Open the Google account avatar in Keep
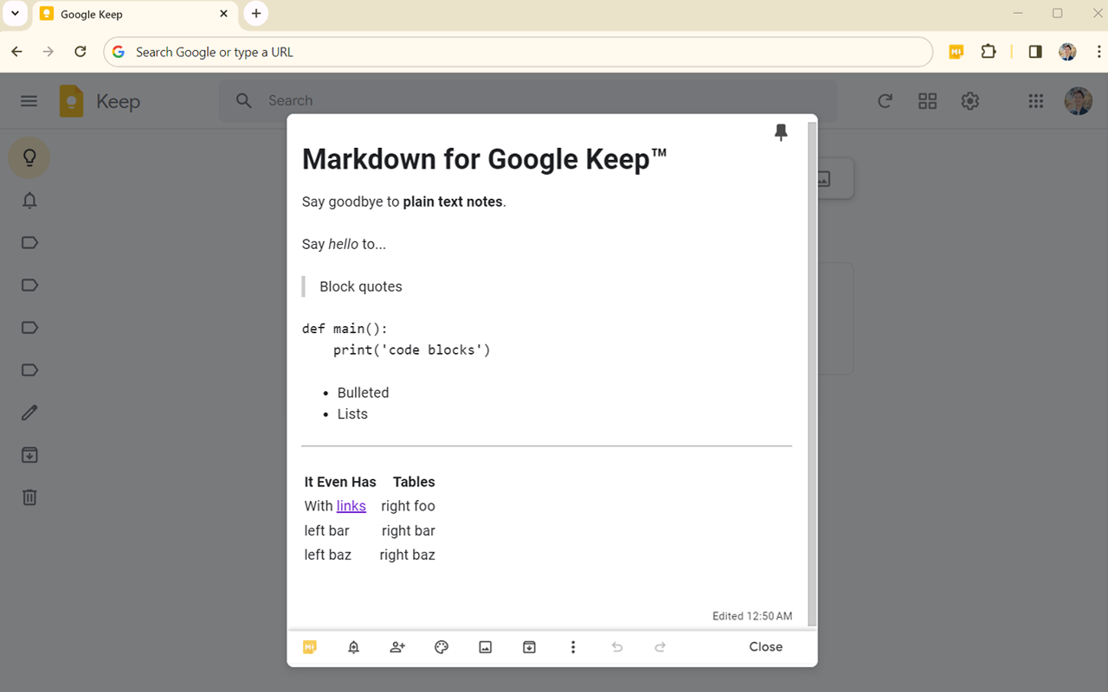 [x=1078, y=101]
